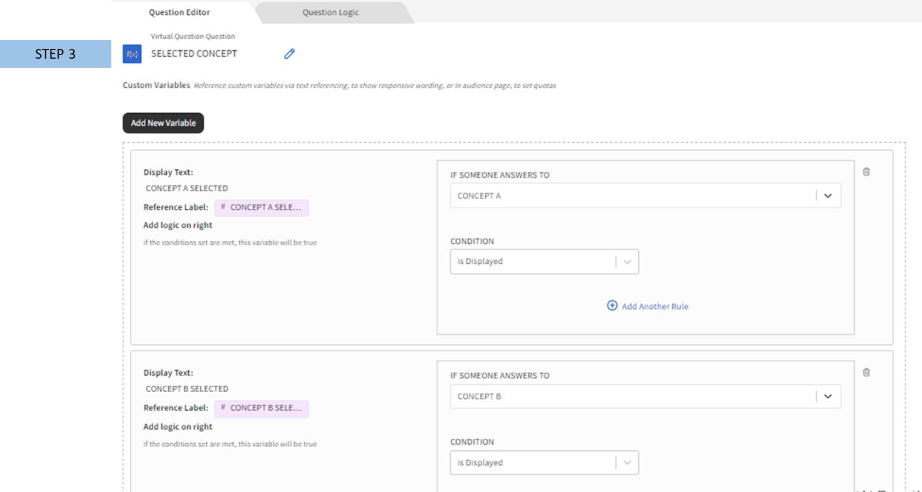Click the chevron arrow in CONCEPT B dropdown
The height and width of the screenshot is (492, 922).
pos(828,396)
